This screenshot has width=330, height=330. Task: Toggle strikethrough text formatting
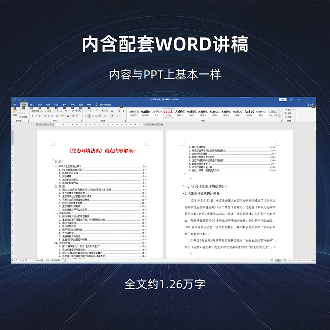click(x=44, y=116)
